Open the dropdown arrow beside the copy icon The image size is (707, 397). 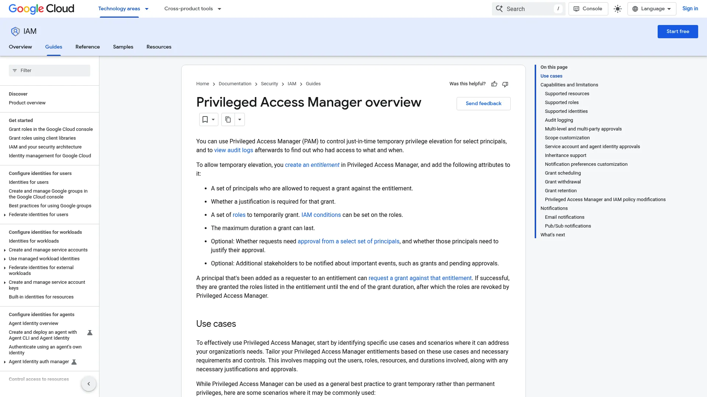240,119
